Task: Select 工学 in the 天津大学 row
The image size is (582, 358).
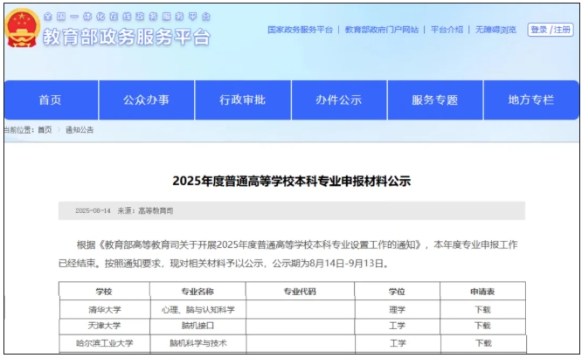Action: point(397,326)
